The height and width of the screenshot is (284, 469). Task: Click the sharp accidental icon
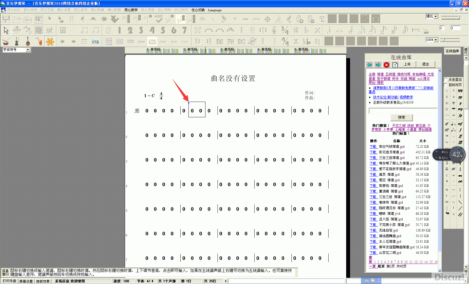(x=296, y=30)
